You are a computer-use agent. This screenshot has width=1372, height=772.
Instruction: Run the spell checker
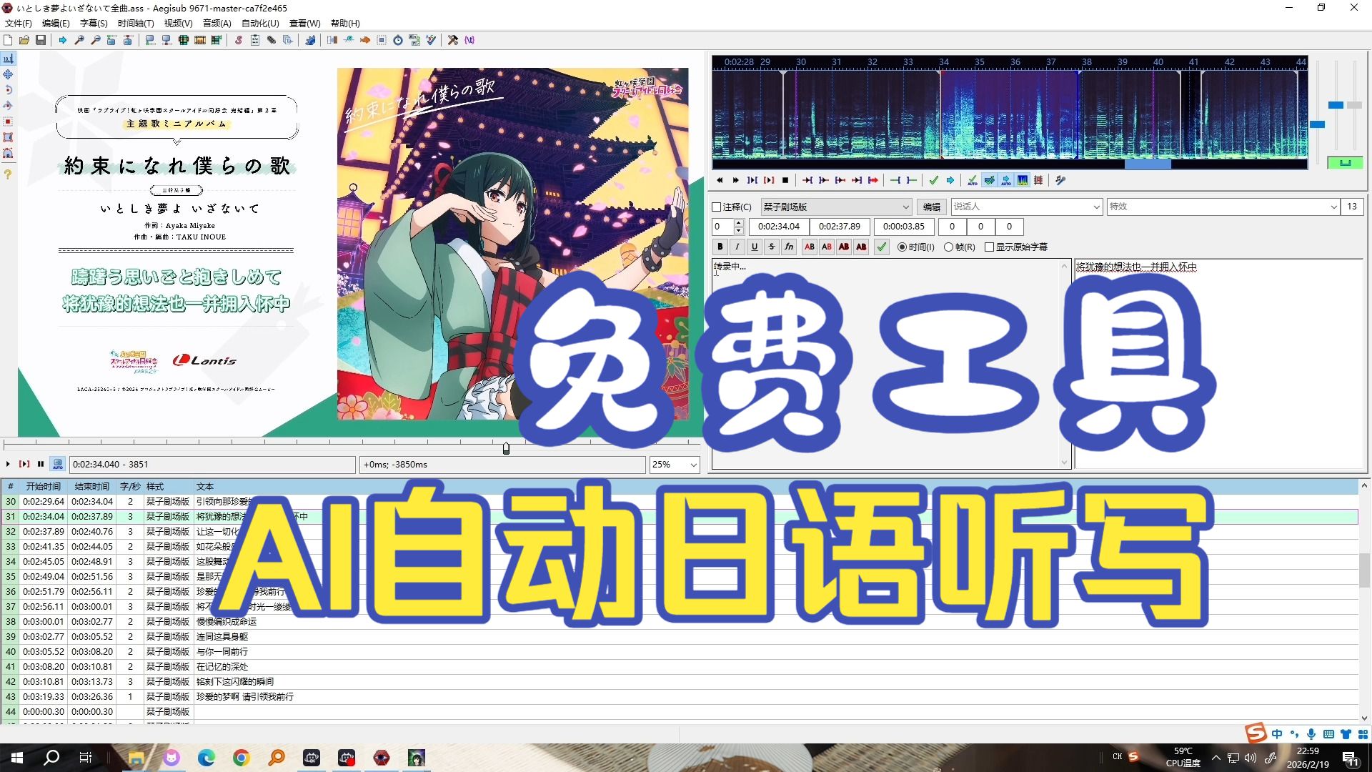pos(430,41)
